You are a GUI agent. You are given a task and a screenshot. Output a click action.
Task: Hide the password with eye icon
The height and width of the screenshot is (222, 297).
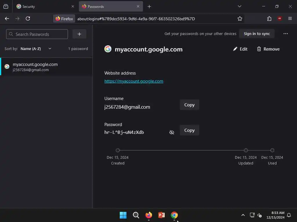(172, 132)
